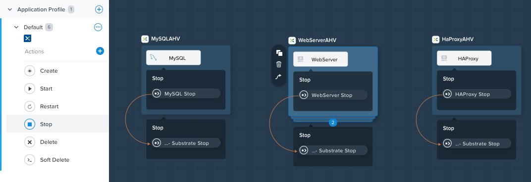
Task: Open the MySQL Stop task
Action: point(186,93)
